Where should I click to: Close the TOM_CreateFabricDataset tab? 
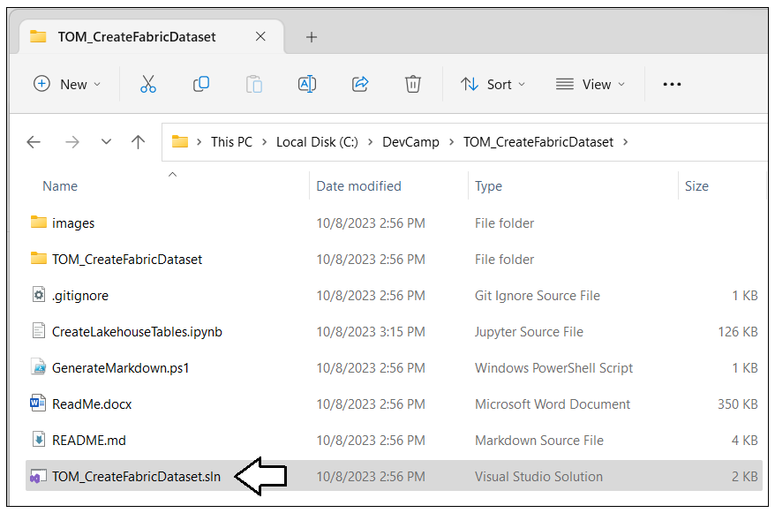point(260,36)
